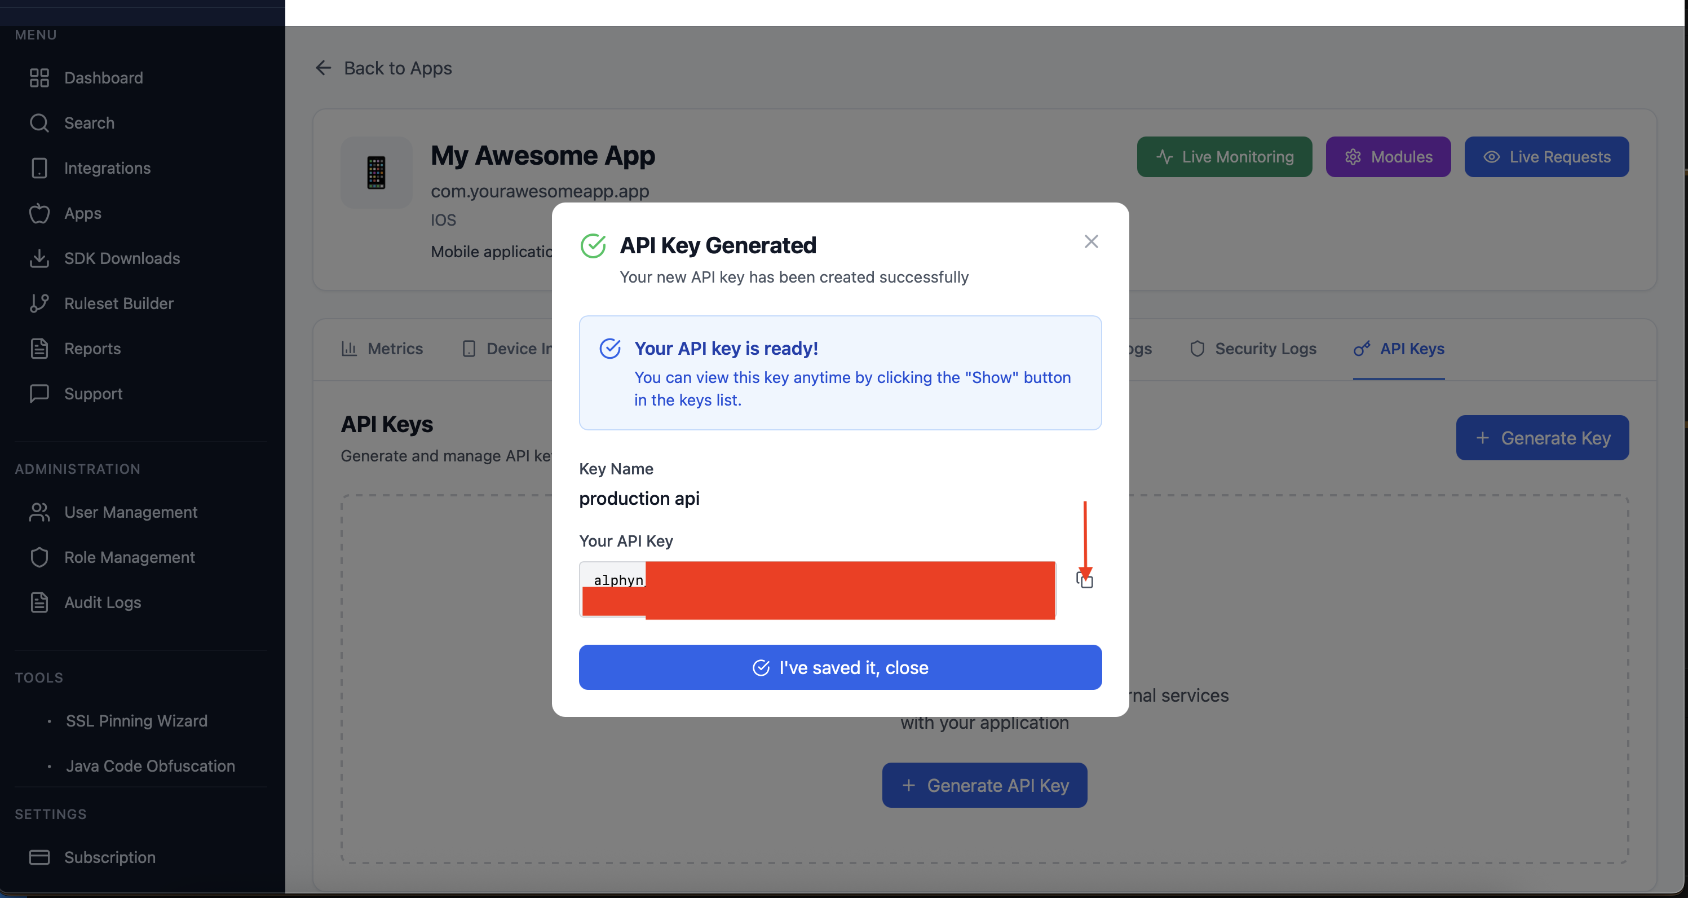The height and width of the screenshot is (898, 1688).
Task: Click the Metrics bar chart icon
Action: [349, 349]
